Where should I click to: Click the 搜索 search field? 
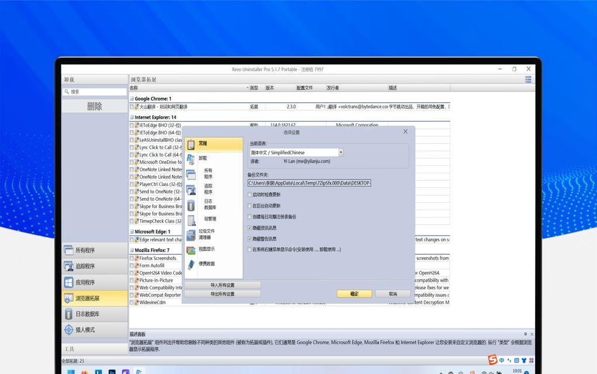94,92
